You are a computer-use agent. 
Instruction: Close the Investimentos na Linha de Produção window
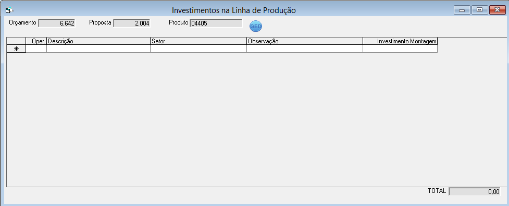pyautogui.click(x=496, y=10)
